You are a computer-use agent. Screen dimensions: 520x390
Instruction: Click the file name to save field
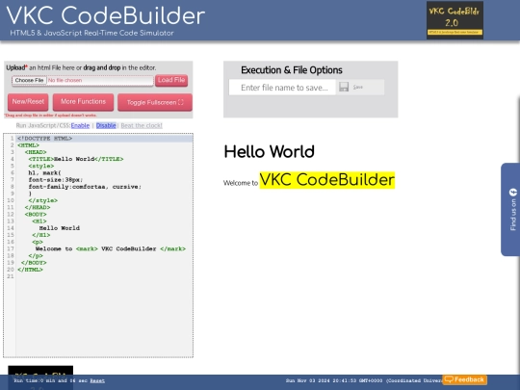pos(282,88)
